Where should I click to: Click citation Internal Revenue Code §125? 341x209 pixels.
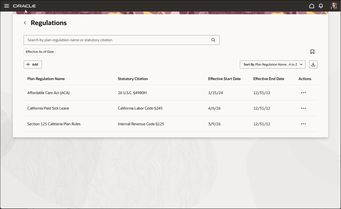pyautogui.click(x=141, y=124)
